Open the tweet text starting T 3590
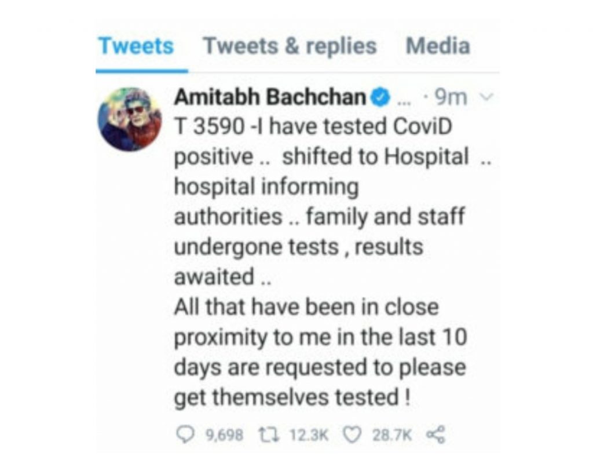This screenshot has height=467, width=593. [333, 201]
